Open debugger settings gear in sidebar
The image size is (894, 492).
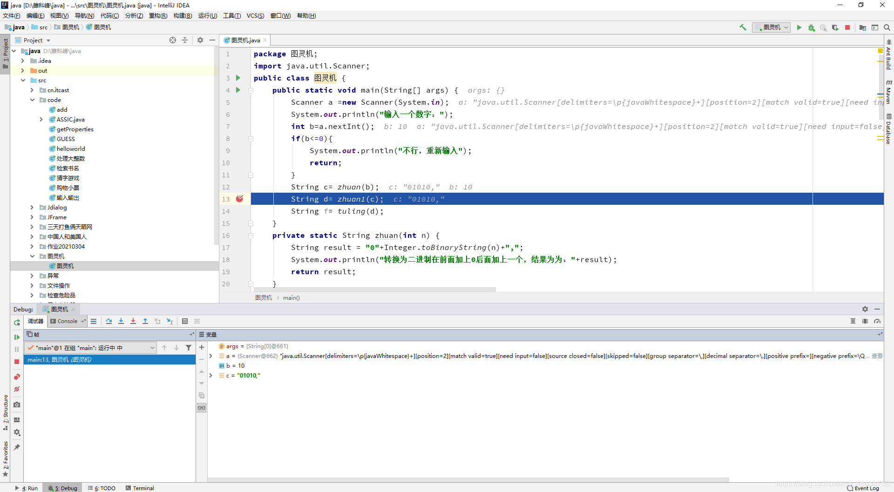[17, 432]
